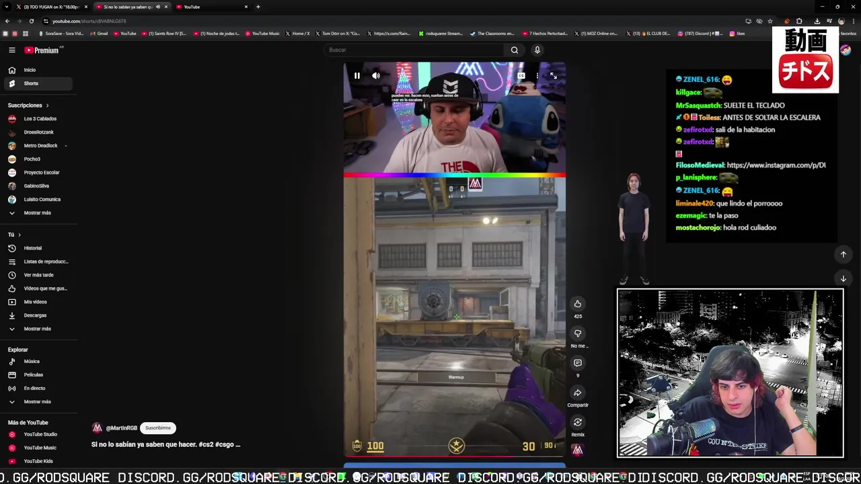Expand Mostrar más under subscriptions
This screenshot has height=484, width=861.
38,213
